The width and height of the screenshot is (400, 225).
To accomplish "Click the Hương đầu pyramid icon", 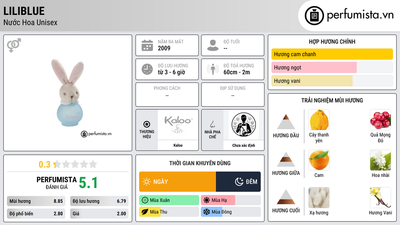I will point(286,122).
